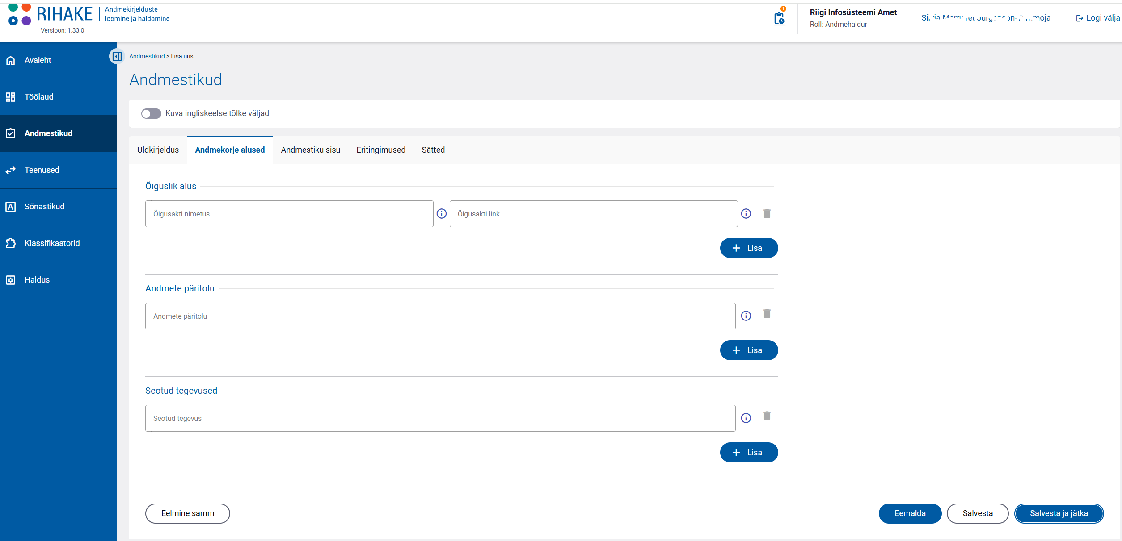
Task: Add a new Seotud tegevused row with Lisa
Action: [x=749, y=453]
